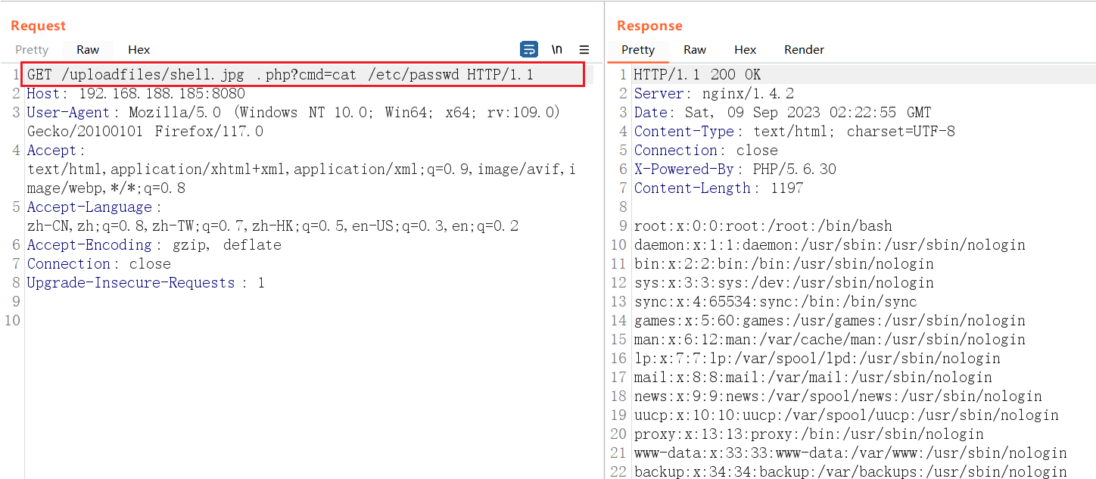Click the sys:x:3:3 passwd entry
1096x479 pixels.
(x=783, y=283)
